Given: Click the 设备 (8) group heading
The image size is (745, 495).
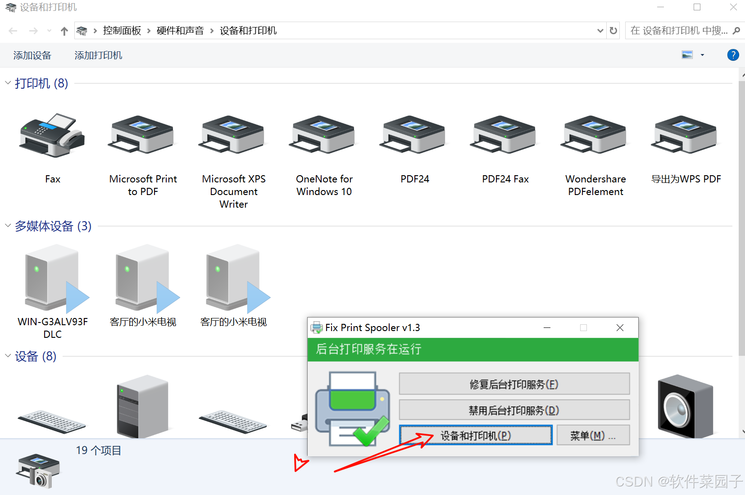Looking at the screenshot, I should pos(36,356).
